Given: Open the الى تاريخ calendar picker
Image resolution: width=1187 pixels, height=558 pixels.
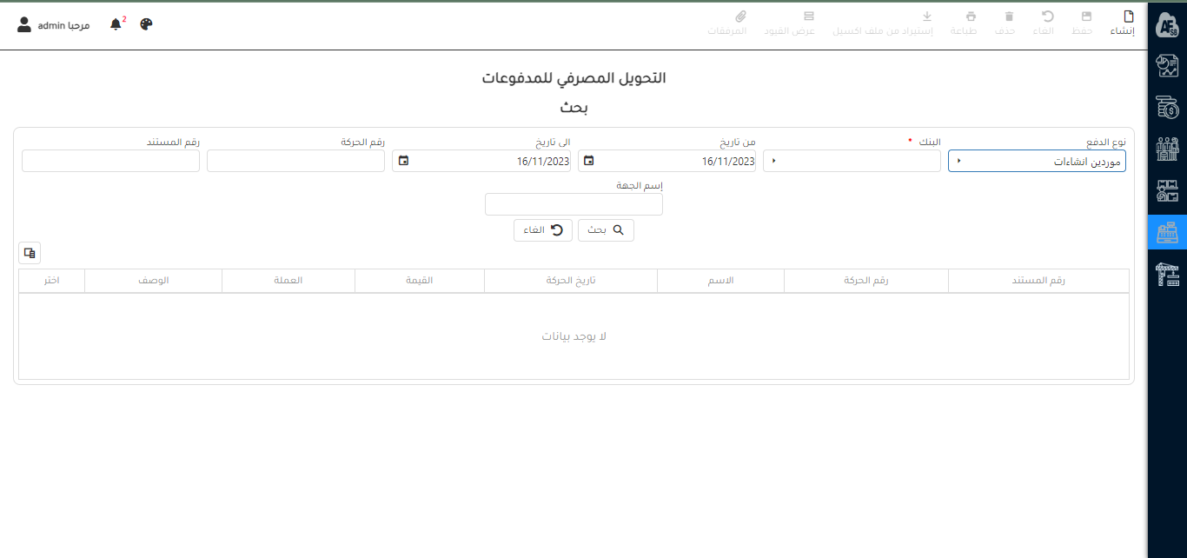Looking at the screenshot, I should tap(404, 161).
